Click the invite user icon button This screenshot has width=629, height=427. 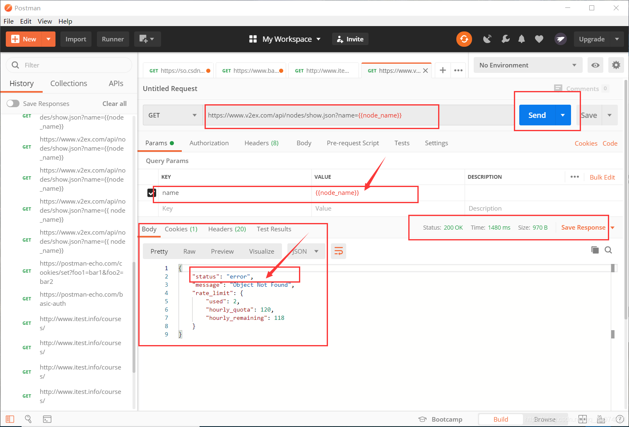point(340,39)
